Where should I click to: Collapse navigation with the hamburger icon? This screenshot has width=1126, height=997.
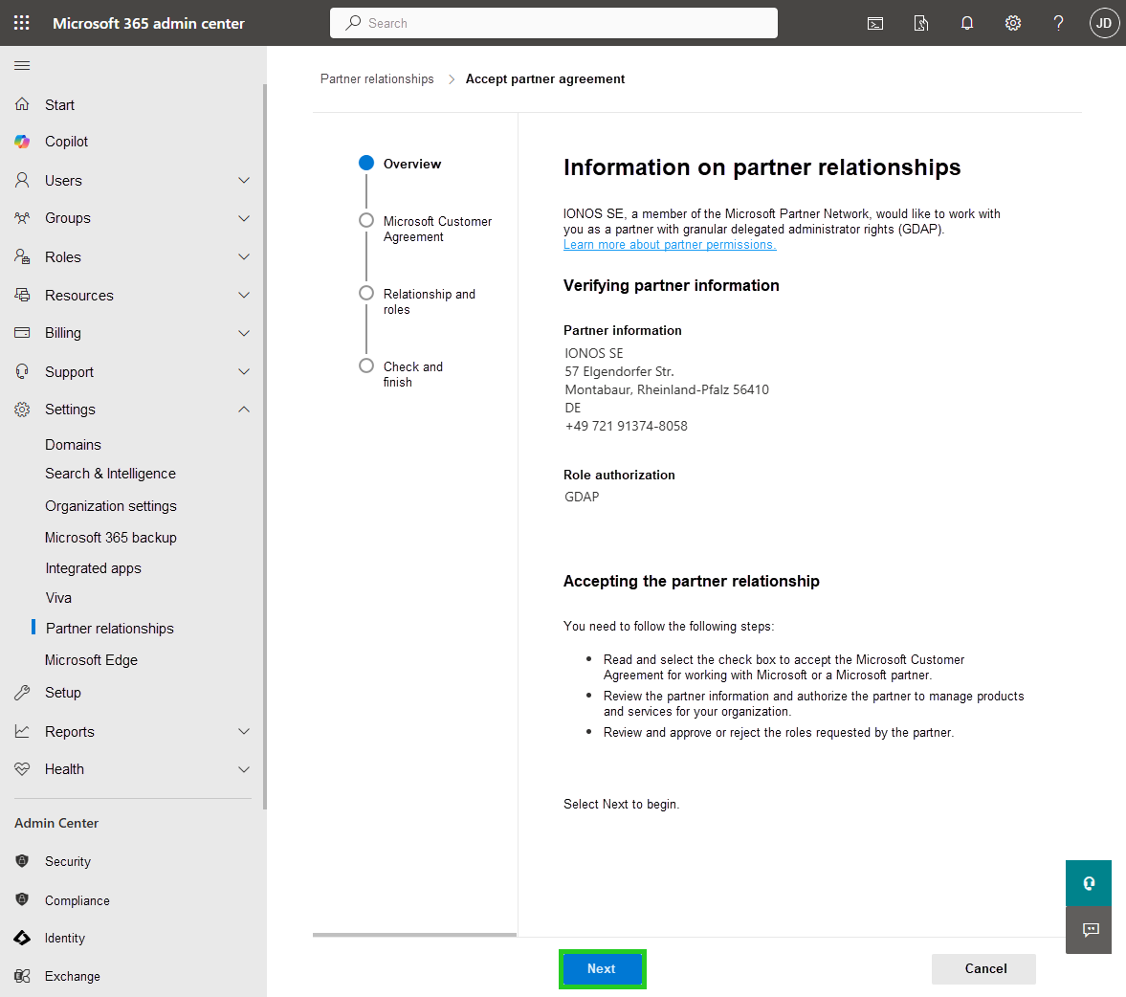tap(21, 65)
